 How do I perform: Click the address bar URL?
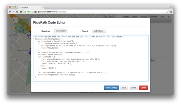(47, 12)
